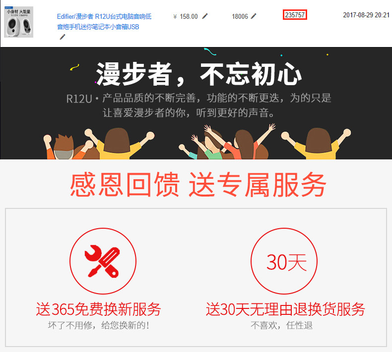Click the 不喜欢,任性退 caption
Screen dimensions: 392x352
[282, 325]
